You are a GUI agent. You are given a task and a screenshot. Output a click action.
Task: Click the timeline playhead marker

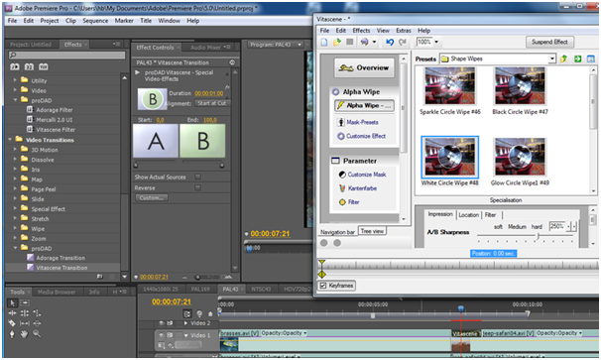point(461,308)
